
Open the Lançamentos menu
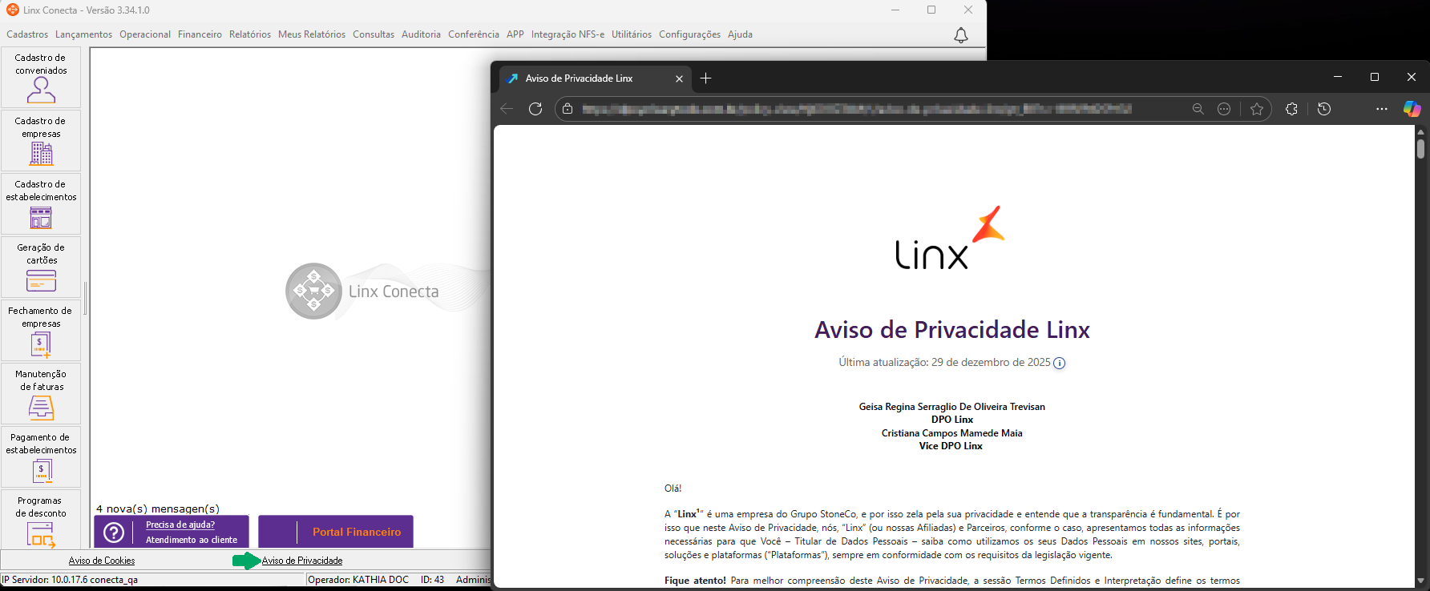click(x=83, y=34)
